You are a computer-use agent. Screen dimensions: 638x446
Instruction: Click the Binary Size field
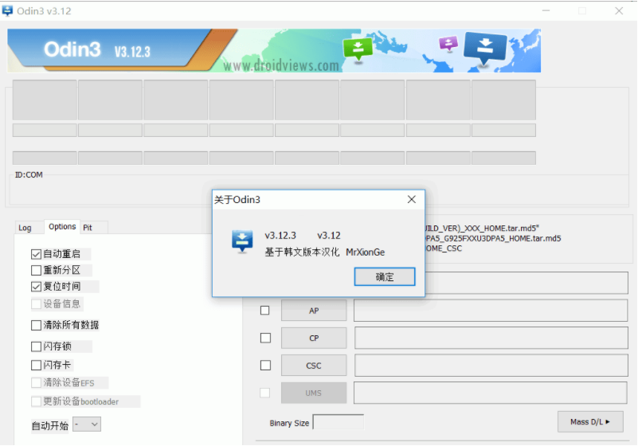tap(339, 422)
